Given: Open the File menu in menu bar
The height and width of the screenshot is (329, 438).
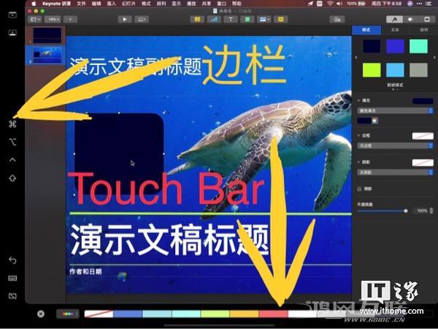Looking at the screenshot, I should [x=81, y=4].
